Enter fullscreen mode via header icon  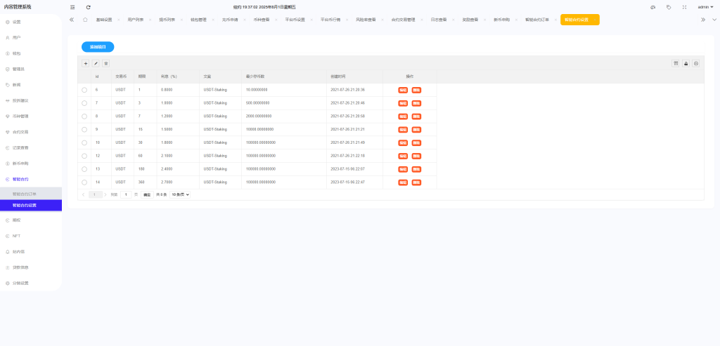coord(684,7)
